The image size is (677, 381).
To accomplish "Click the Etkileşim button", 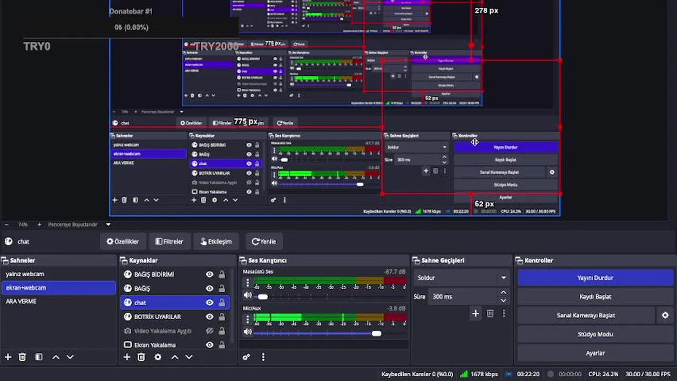I will pyautogui.click(x=216, y=241).
